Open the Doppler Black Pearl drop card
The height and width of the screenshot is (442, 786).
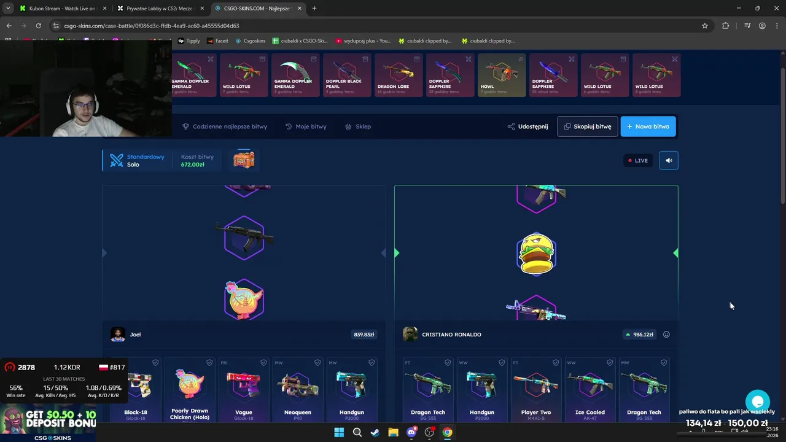pos(347,75)
